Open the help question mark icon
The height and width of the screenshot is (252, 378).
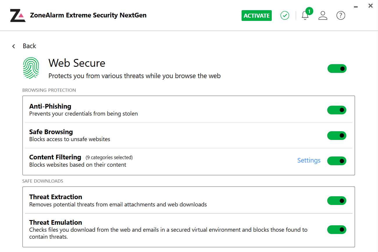[x=341, y=15]
